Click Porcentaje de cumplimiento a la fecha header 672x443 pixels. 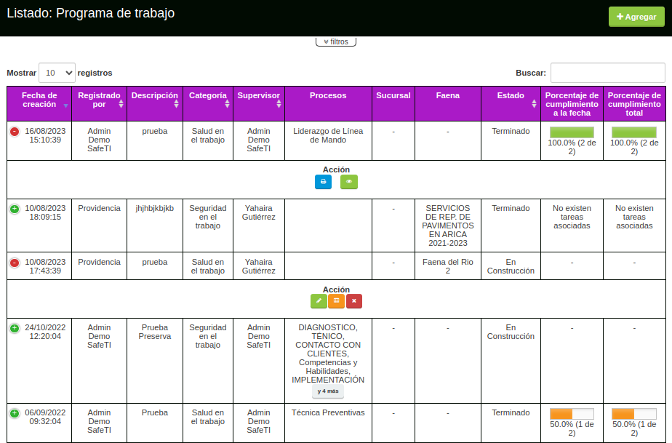[572, 104]
